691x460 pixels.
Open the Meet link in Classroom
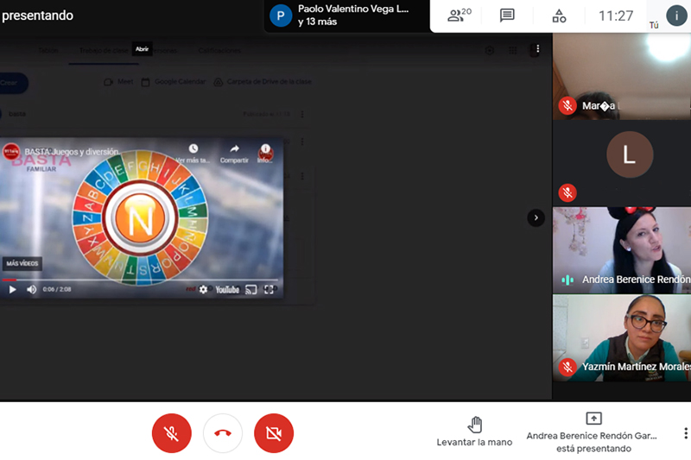118,82
